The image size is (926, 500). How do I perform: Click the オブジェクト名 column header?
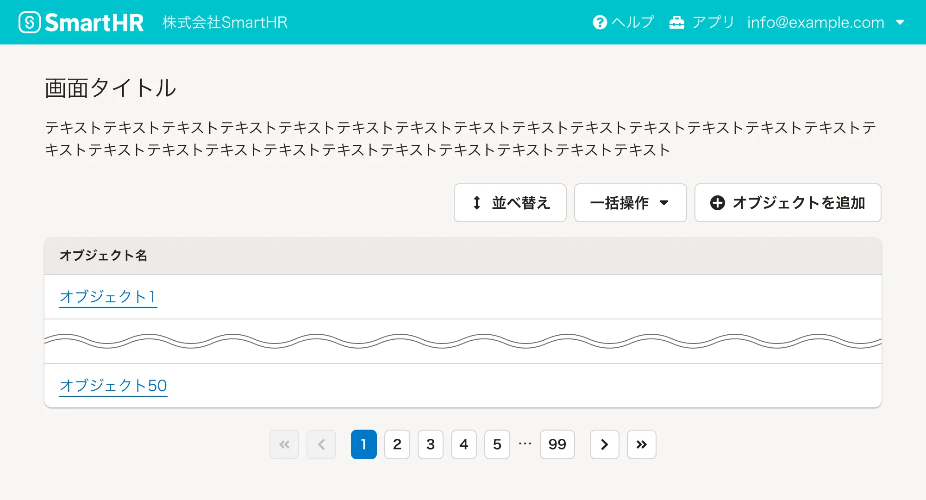pyautogui.click(x=103, y=256)
